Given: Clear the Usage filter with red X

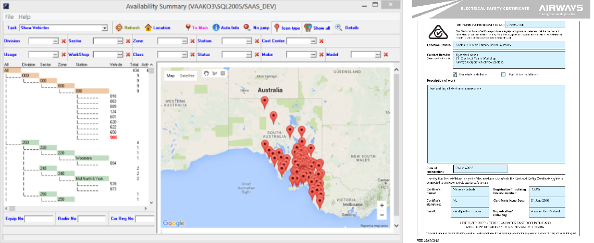Looking at the screenshot, I should pyautogui.click(x=64, y=55).
